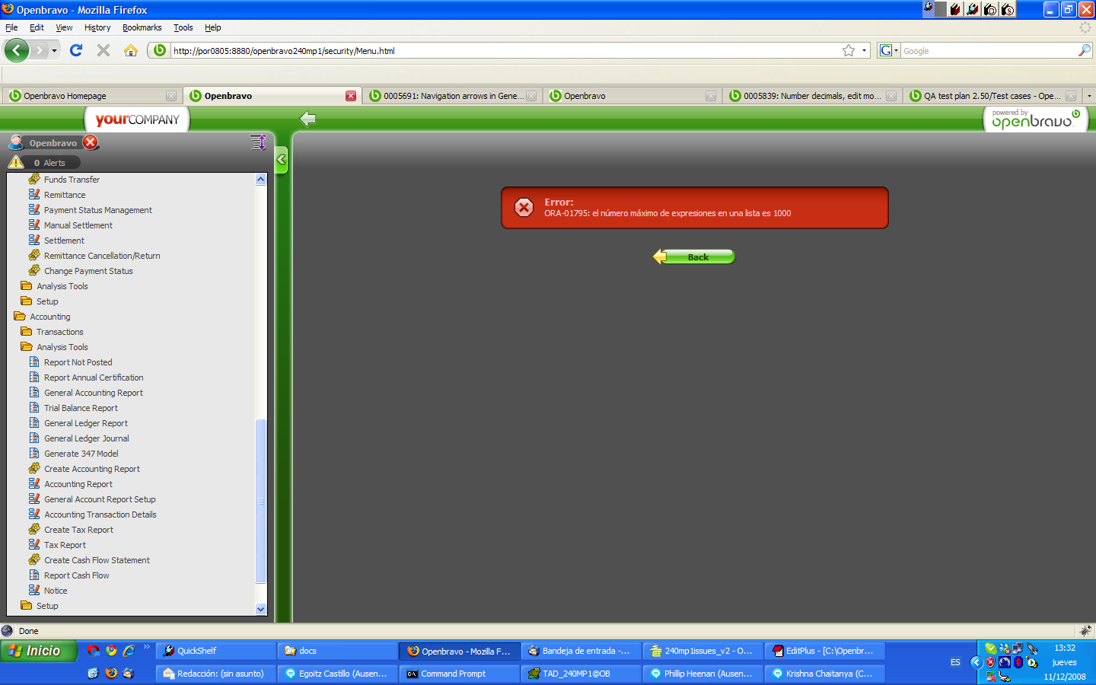Open the Edit menu
Image resolution: width=1096 pixels, height=685 pixels.
click(x=37, y=27)
